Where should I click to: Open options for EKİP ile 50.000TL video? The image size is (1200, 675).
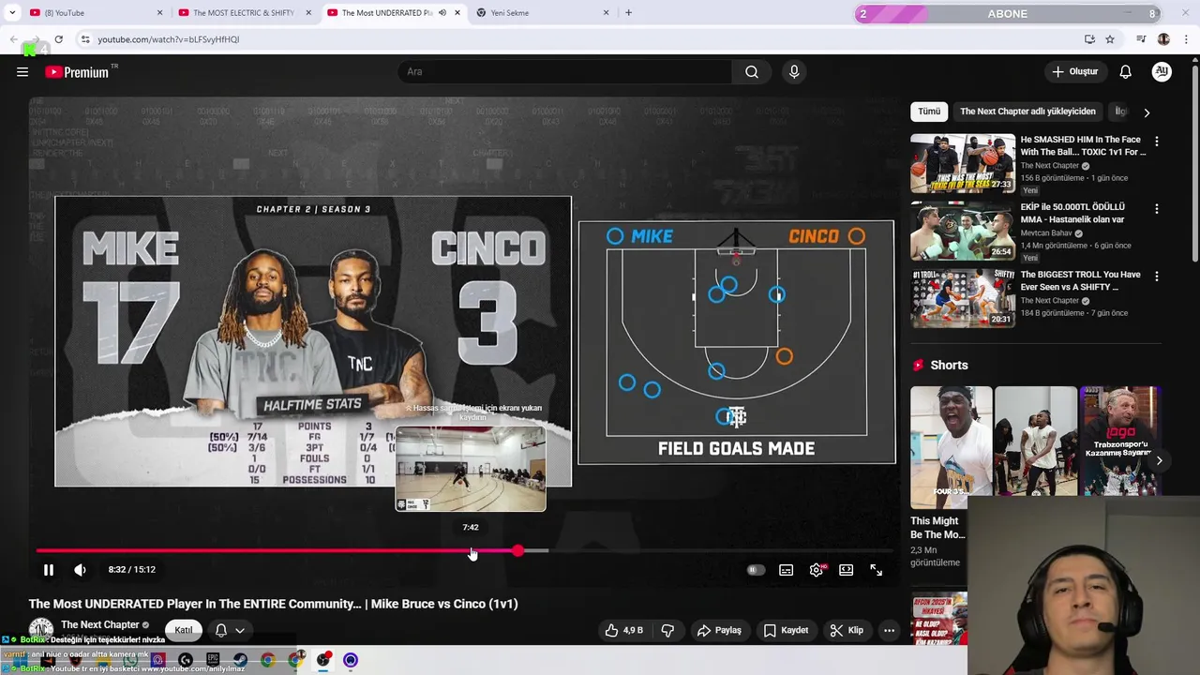(x=1156, y=209)
